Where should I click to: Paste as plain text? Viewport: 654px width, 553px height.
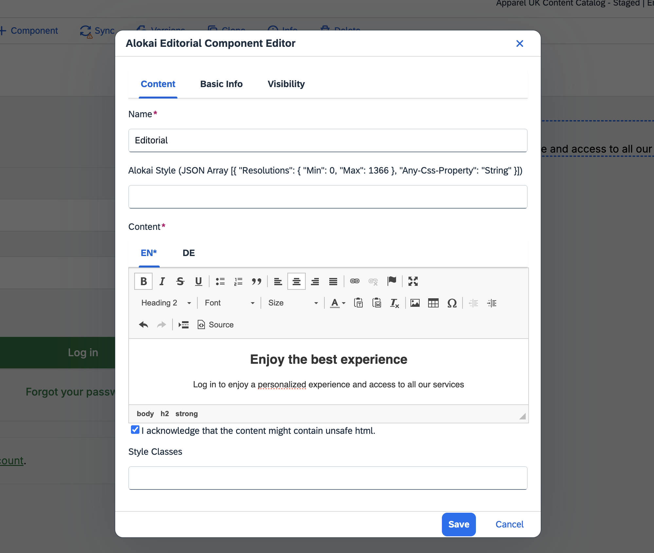point(358,303)
